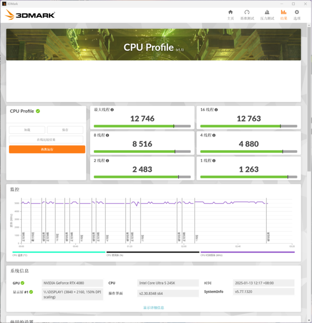Screen dimensions: 312x323
Task: Click GPU value NVIDIA GeForce RTX 4080
Action: 72,283
